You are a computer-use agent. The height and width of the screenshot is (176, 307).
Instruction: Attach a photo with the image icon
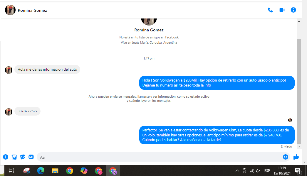[x=14, y=157]
